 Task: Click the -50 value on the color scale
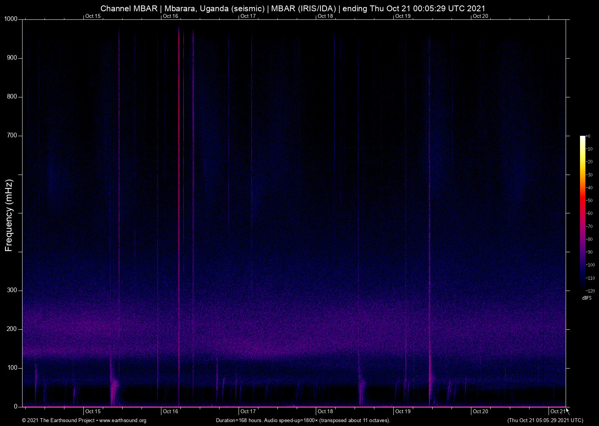pos(589,201)
